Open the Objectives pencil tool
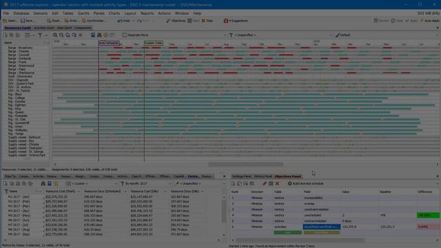 click(x=176, y=21)
